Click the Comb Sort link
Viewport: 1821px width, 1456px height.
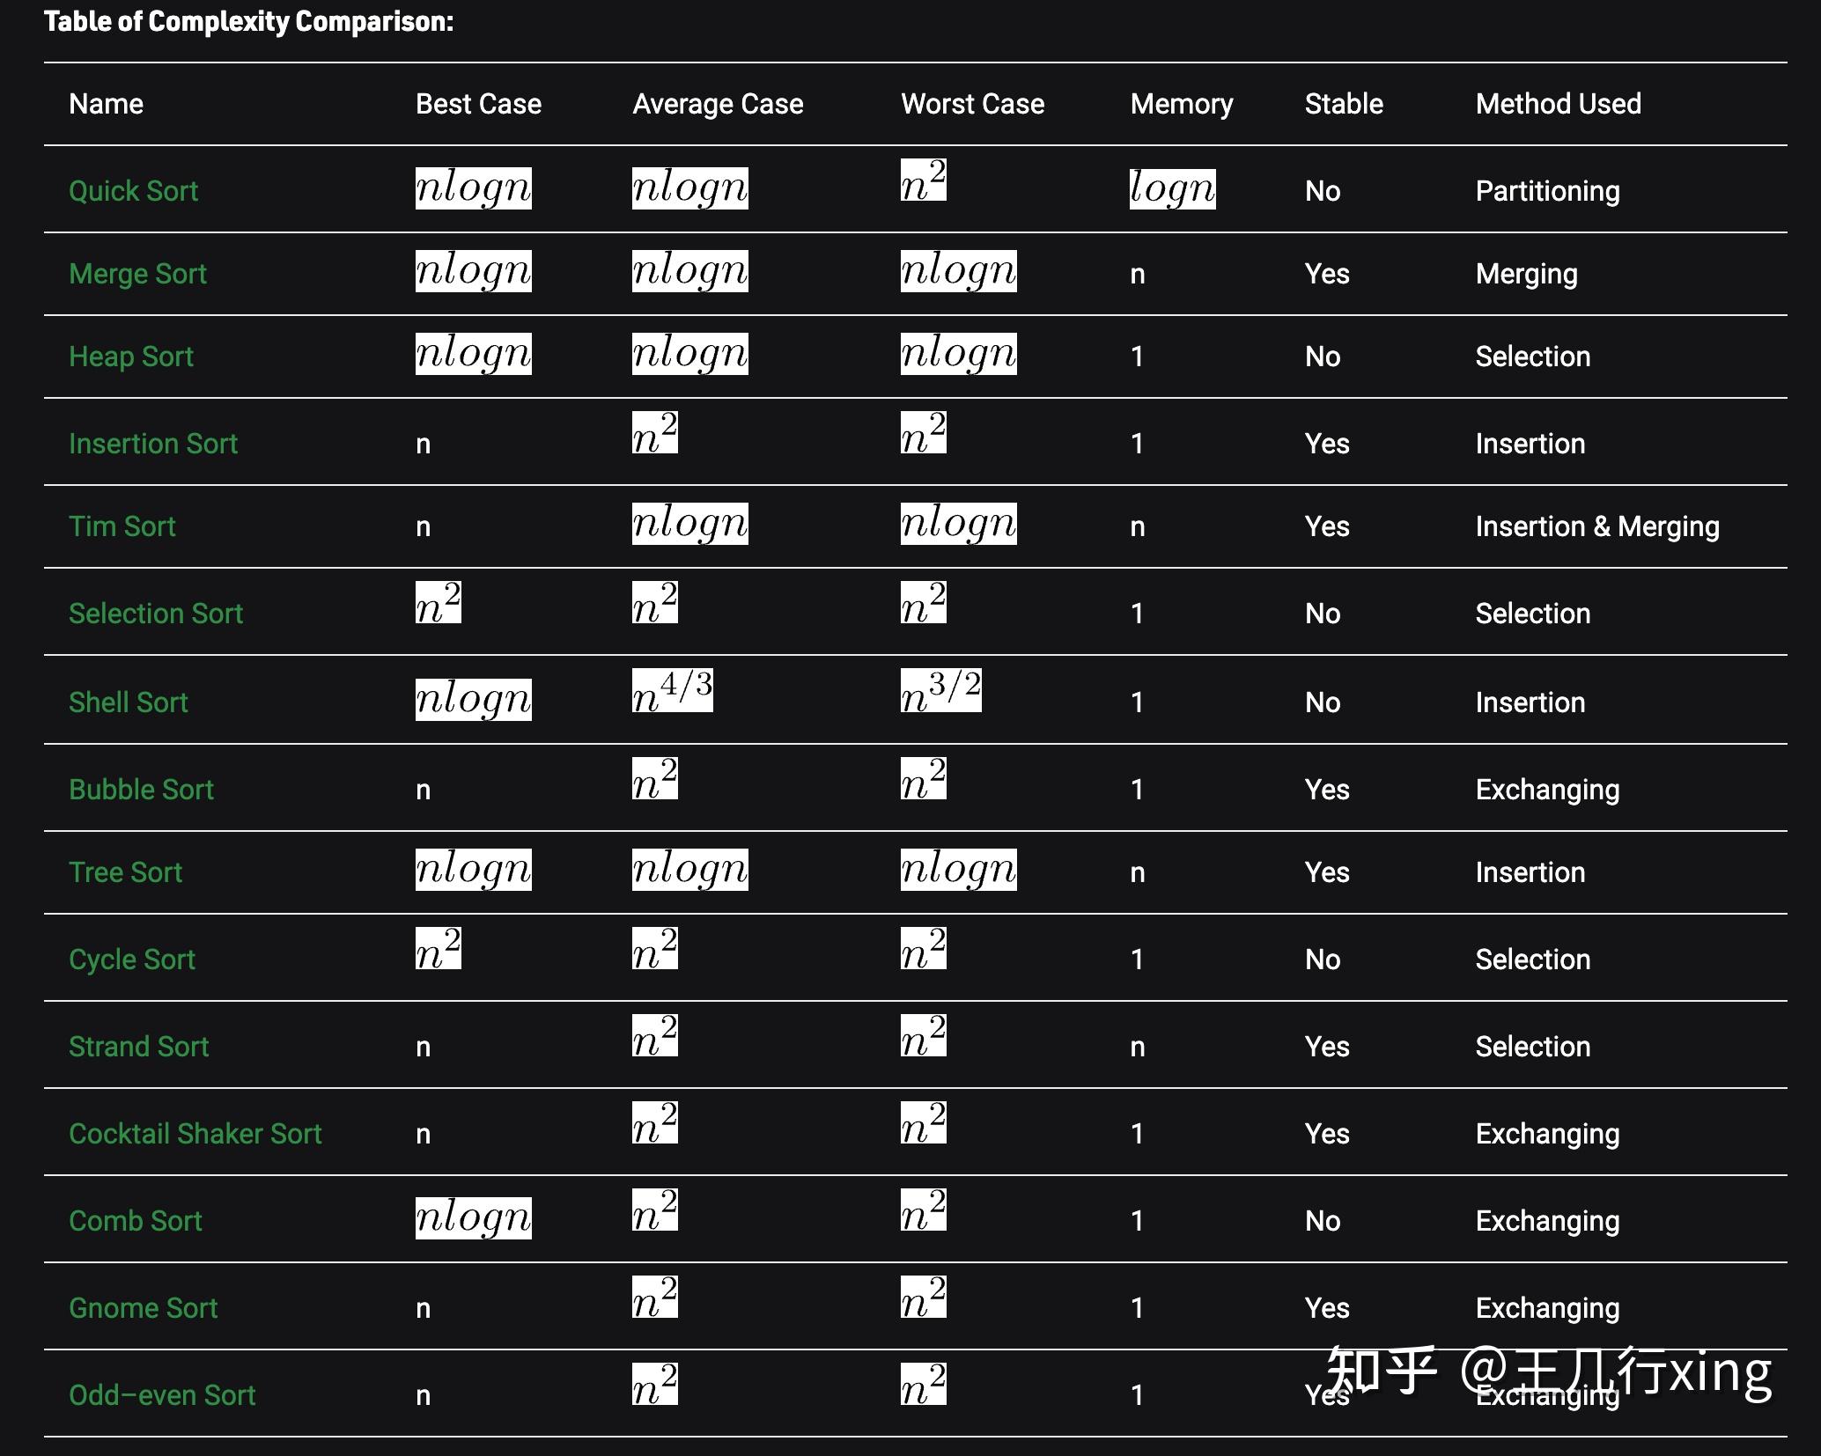135,1221
